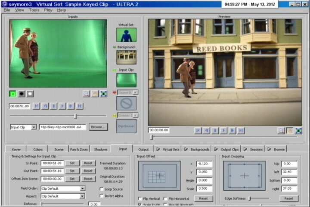Step back one frame in Inputs transport
This screenshot has width=310, height=207.
(45, 106)
